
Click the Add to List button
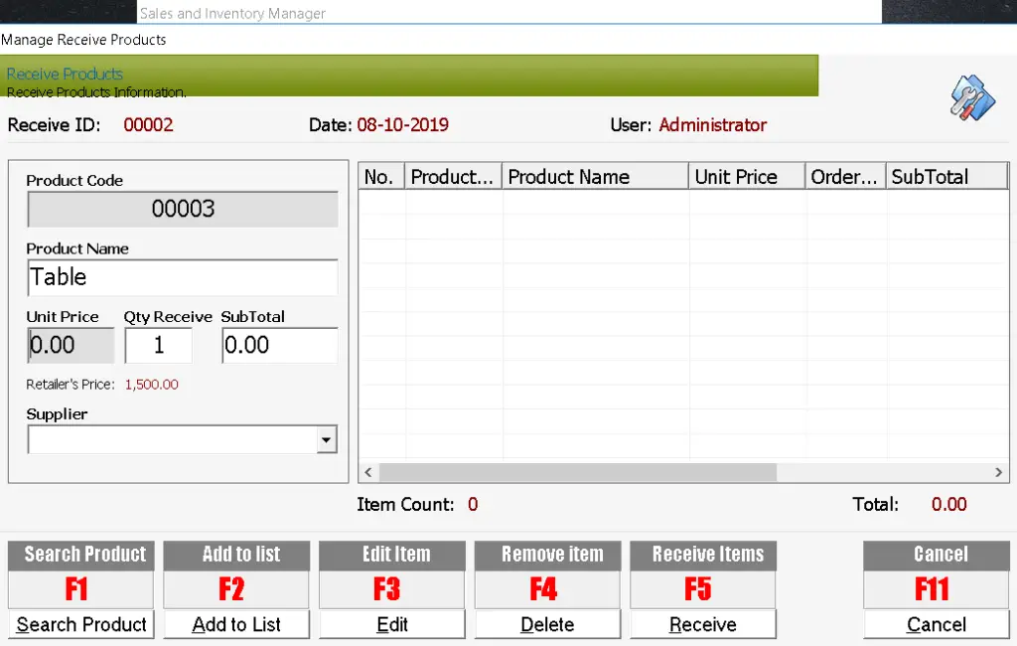click(236, 624)
